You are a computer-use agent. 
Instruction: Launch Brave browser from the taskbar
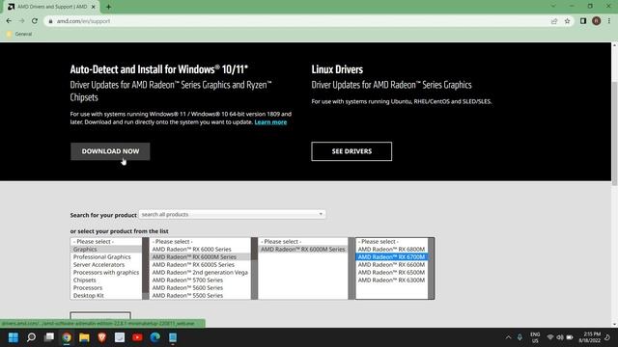(x=102, y=337)
